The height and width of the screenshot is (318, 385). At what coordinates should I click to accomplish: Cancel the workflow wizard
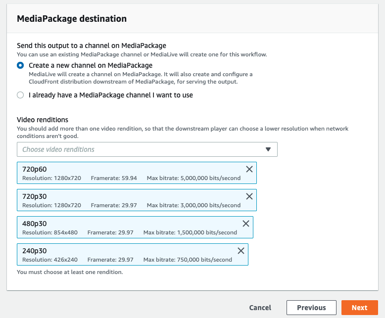click(260, 308)
